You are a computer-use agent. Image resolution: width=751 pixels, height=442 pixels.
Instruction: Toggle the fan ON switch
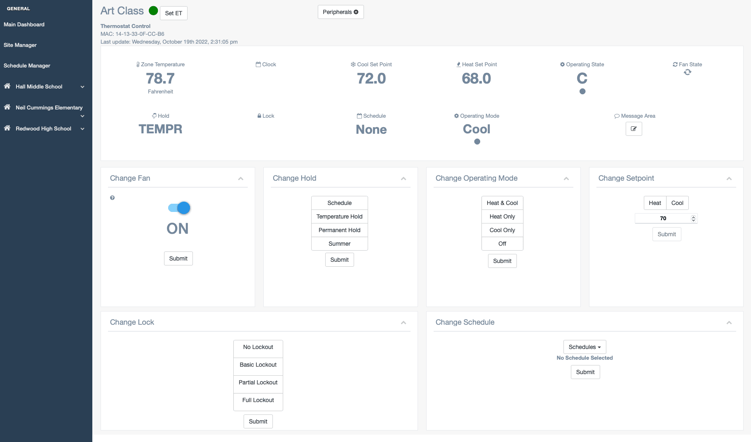179,208
